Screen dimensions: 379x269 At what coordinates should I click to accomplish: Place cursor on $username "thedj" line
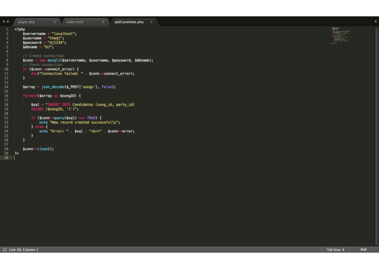pos(44,38)
